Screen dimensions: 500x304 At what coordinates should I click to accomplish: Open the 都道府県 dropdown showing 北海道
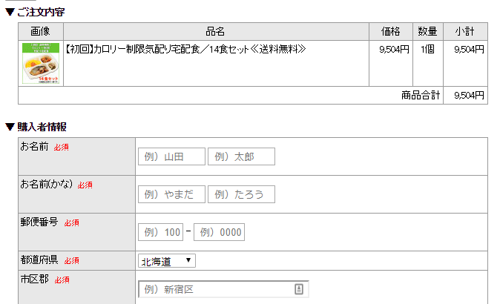click(x=167, y=261)
